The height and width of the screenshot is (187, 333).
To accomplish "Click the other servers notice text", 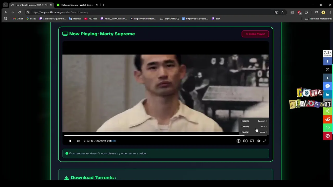I will point(108,153).
